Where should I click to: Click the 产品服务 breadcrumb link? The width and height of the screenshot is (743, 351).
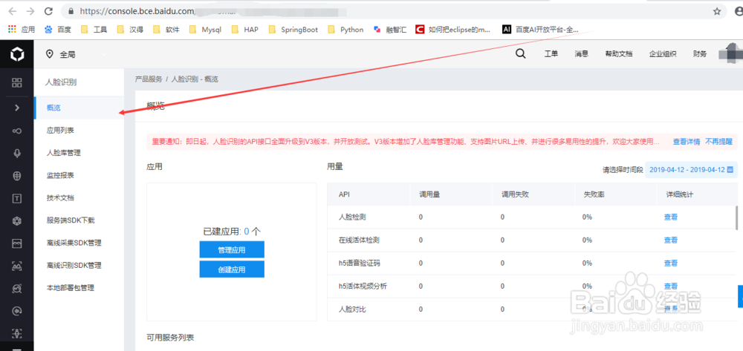click(x=149, y=79)
